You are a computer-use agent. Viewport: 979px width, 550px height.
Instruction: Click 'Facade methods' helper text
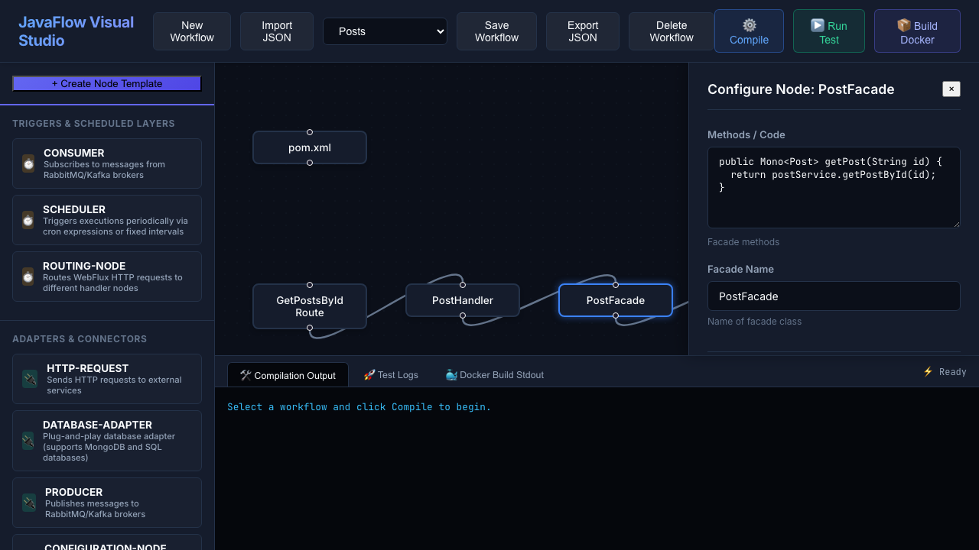743,242
